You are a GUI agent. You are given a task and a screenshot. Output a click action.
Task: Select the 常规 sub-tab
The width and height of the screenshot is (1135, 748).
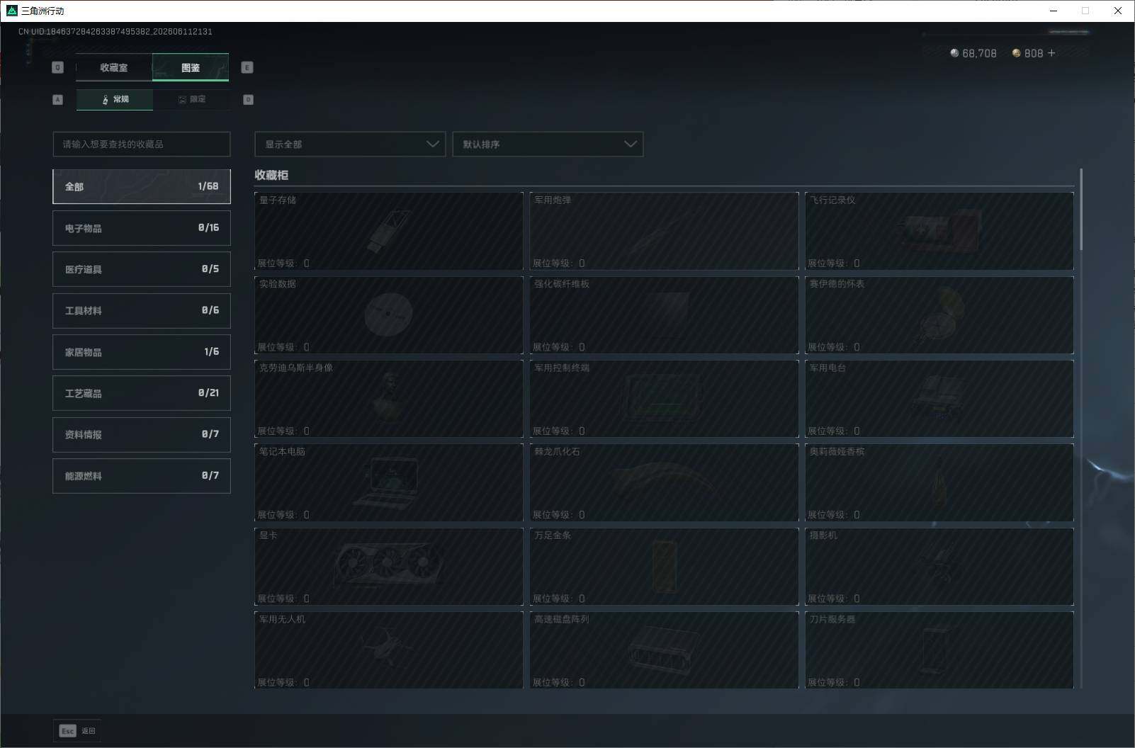point(115,99)
